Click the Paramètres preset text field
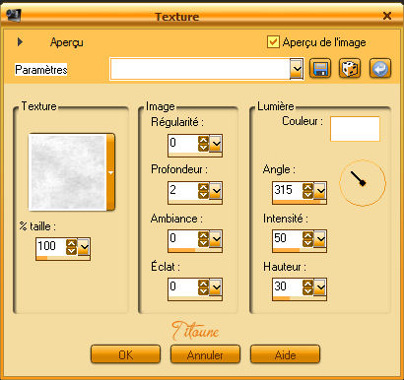404x380 pixels. 200,69
